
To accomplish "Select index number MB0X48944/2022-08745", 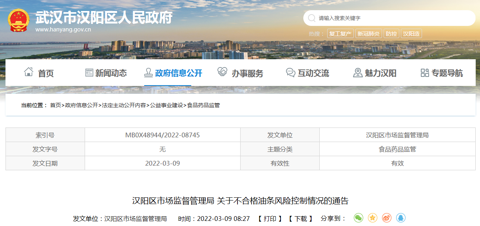I will 163,135.
